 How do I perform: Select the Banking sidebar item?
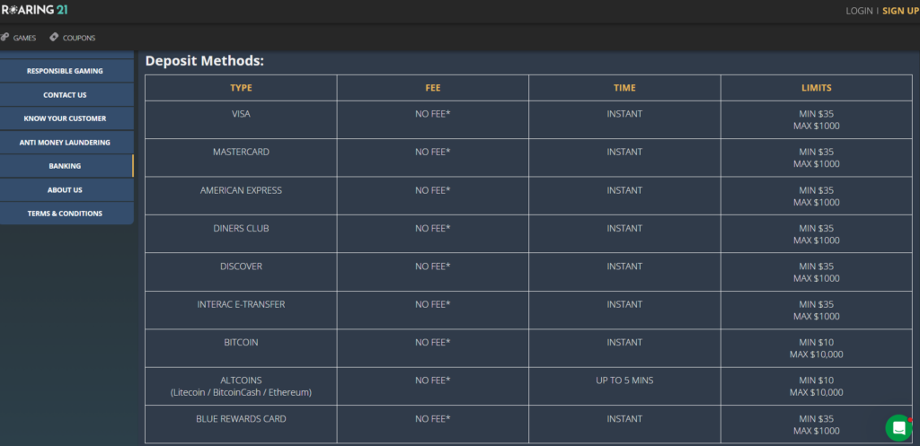tap(66, 166)
